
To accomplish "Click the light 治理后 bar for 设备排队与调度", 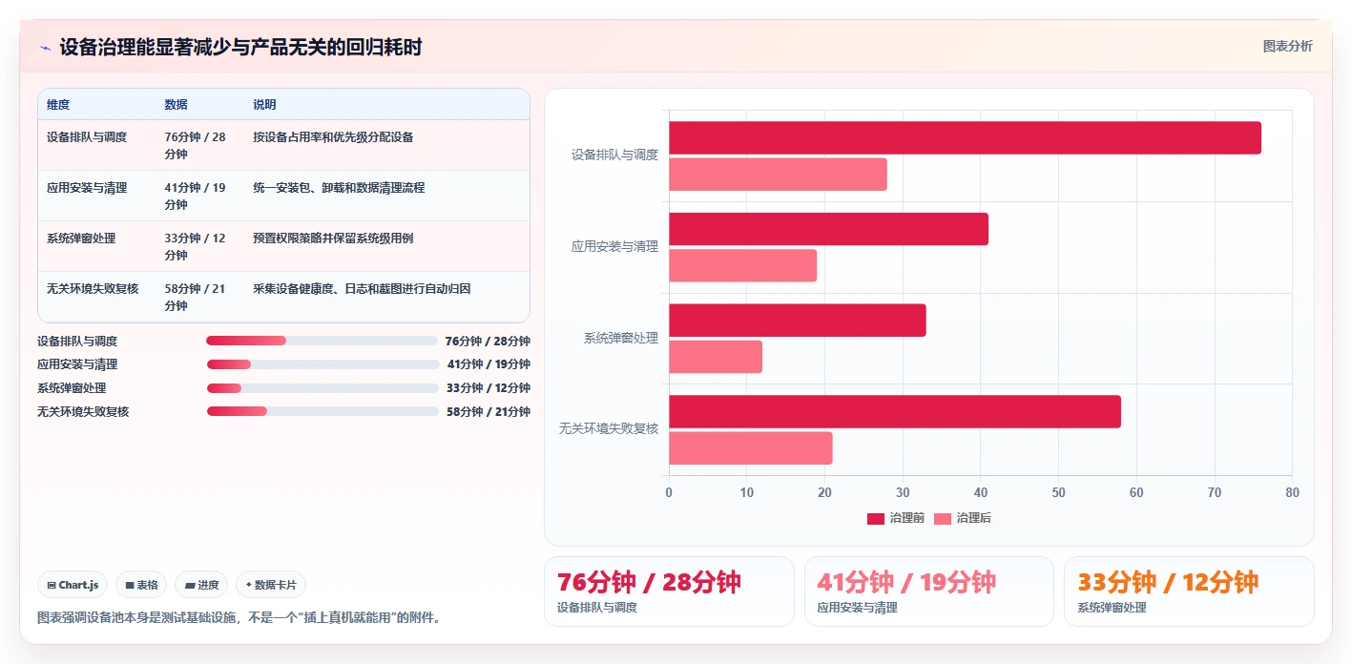I will [778, 175].
